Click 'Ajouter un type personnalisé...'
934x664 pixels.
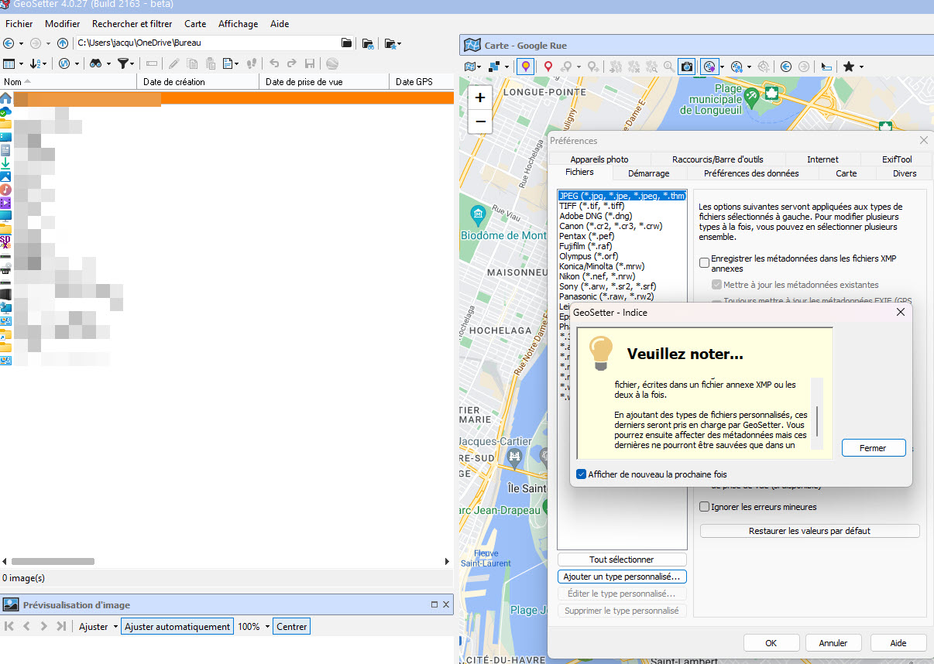click(622, 577)
